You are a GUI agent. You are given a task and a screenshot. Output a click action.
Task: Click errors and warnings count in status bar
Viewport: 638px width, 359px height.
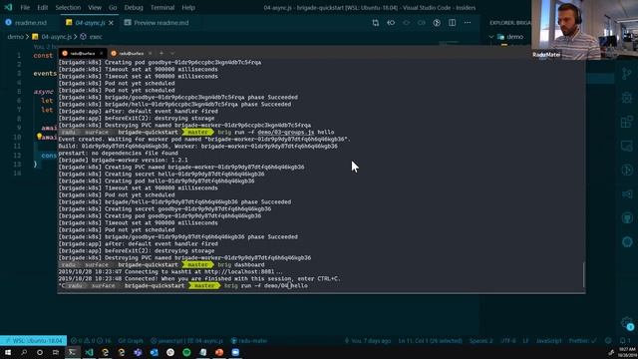tap(91, 341)
